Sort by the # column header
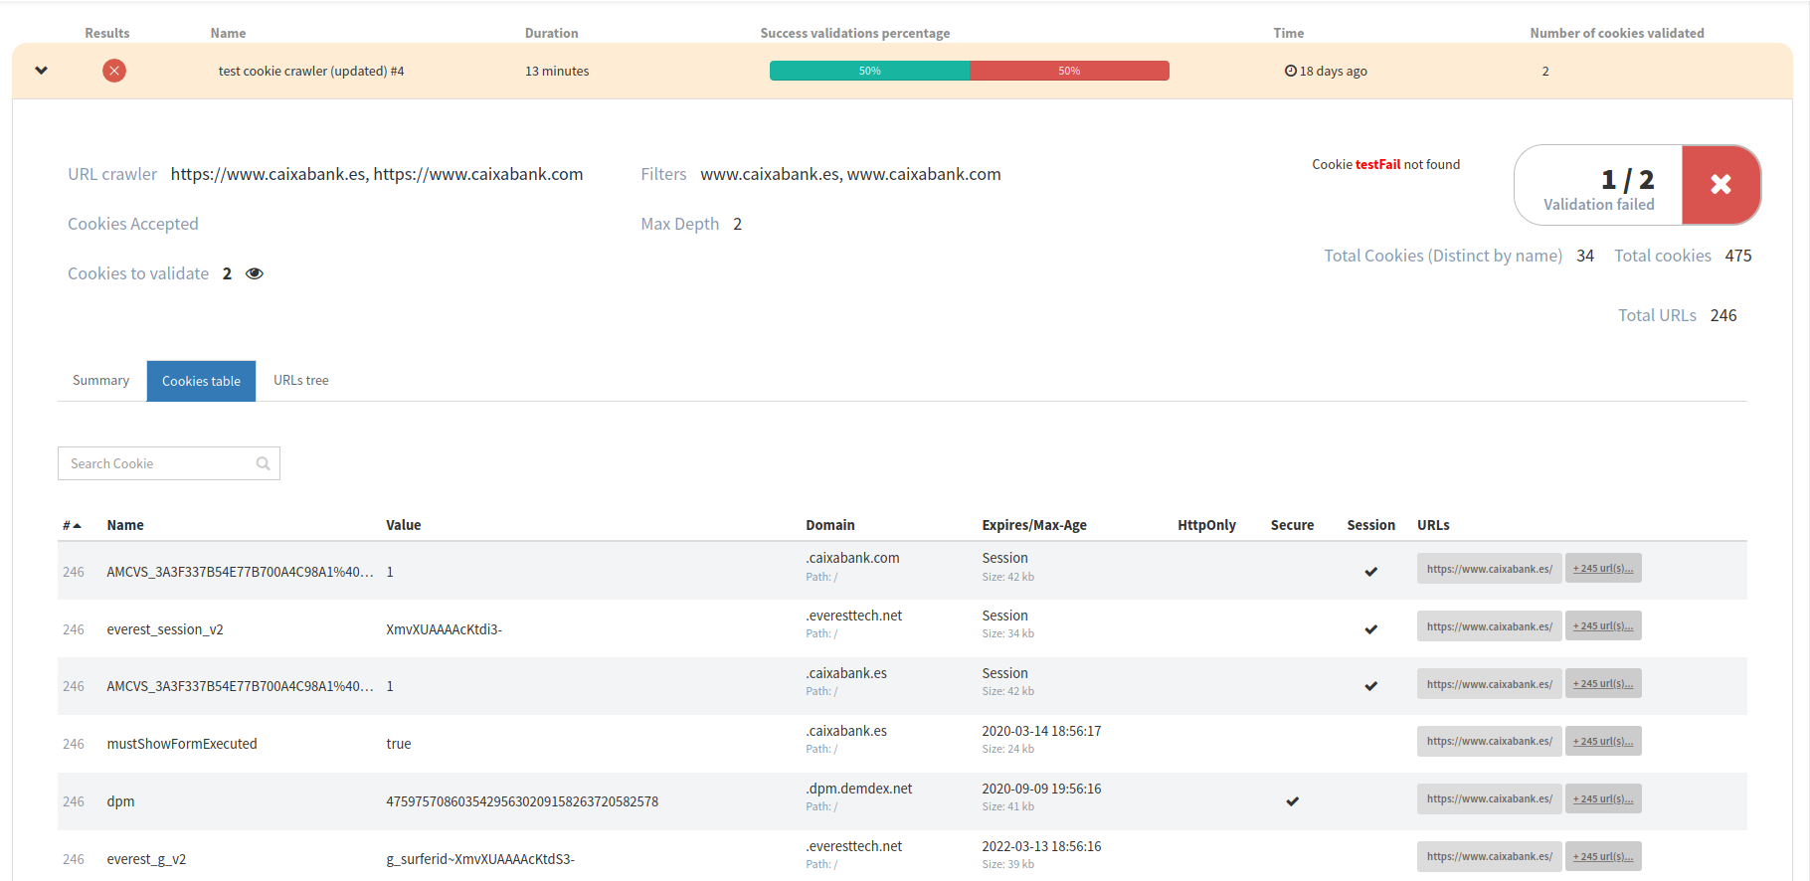Image resolution: width=1810 pixels, height=881 pixels. [x=72, y=525]
